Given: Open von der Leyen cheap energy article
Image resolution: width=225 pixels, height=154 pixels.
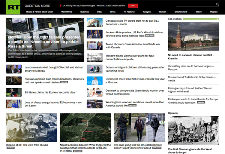Looking at the screenshot, I should 53,104.
